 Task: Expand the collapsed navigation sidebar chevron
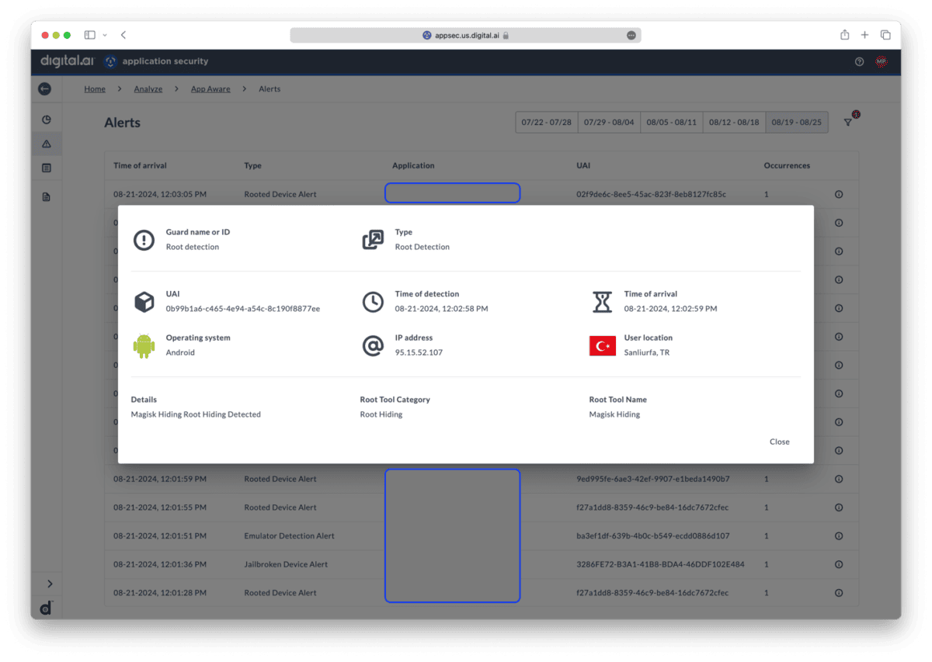[x=49, y=583]
